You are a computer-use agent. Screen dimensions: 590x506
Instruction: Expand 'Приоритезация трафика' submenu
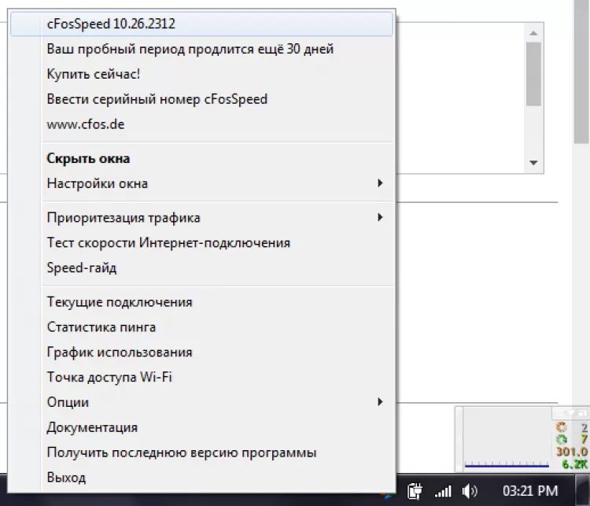tap(201, 218)
